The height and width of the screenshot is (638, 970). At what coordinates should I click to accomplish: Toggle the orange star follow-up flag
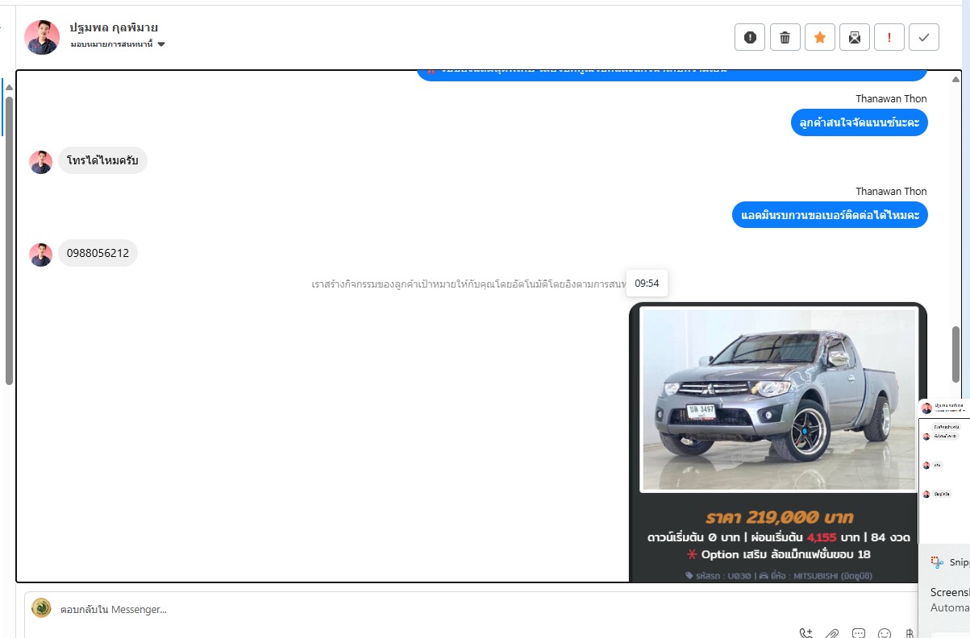819,37
